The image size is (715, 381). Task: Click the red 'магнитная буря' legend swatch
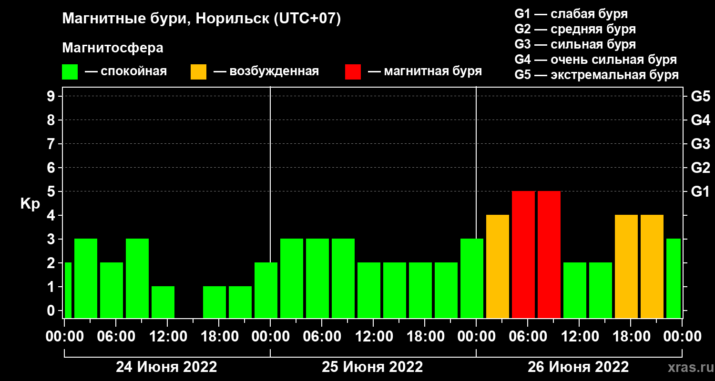point(353,72)
